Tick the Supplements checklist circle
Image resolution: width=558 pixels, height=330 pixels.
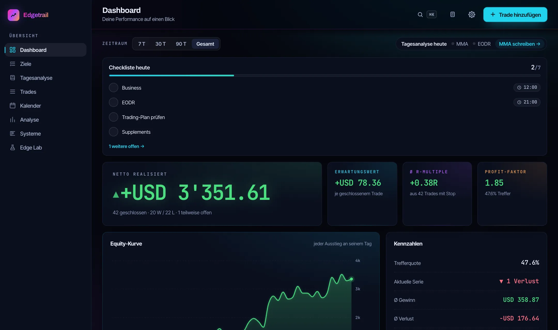[x=113, y=132]
